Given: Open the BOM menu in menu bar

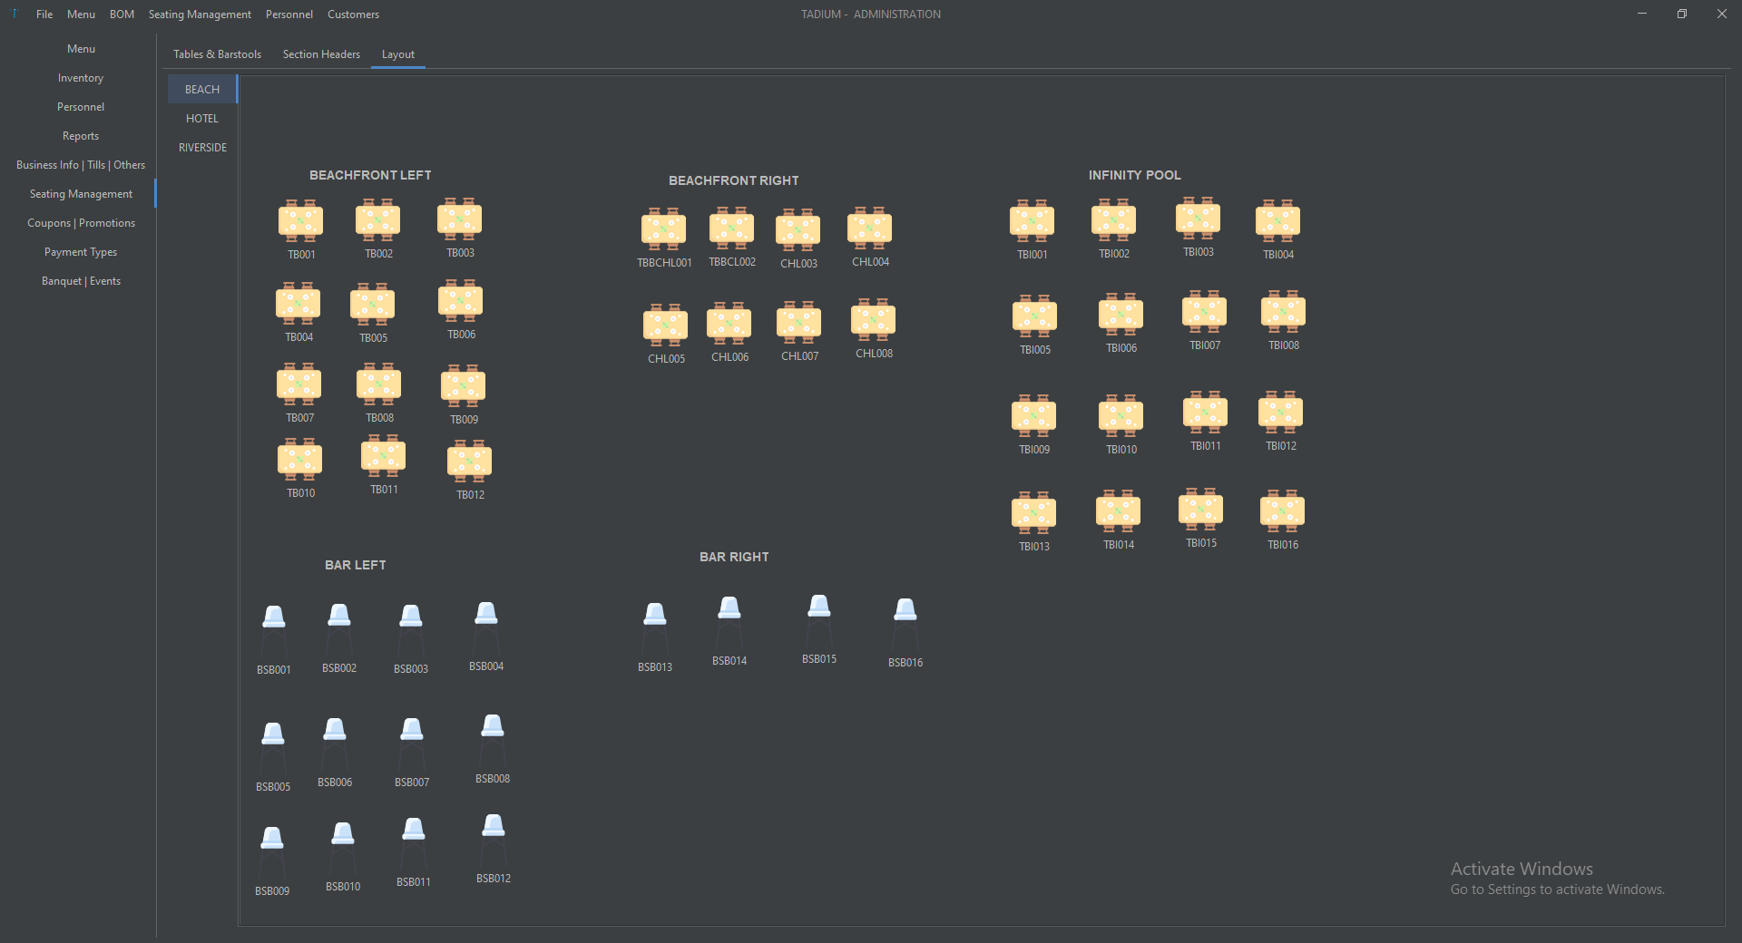Looking at the screenshot, I should point(122,15).
